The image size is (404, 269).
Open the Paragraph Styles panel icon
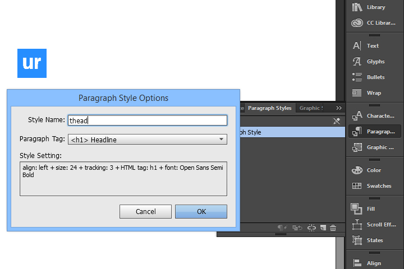[x=375, y=132]
